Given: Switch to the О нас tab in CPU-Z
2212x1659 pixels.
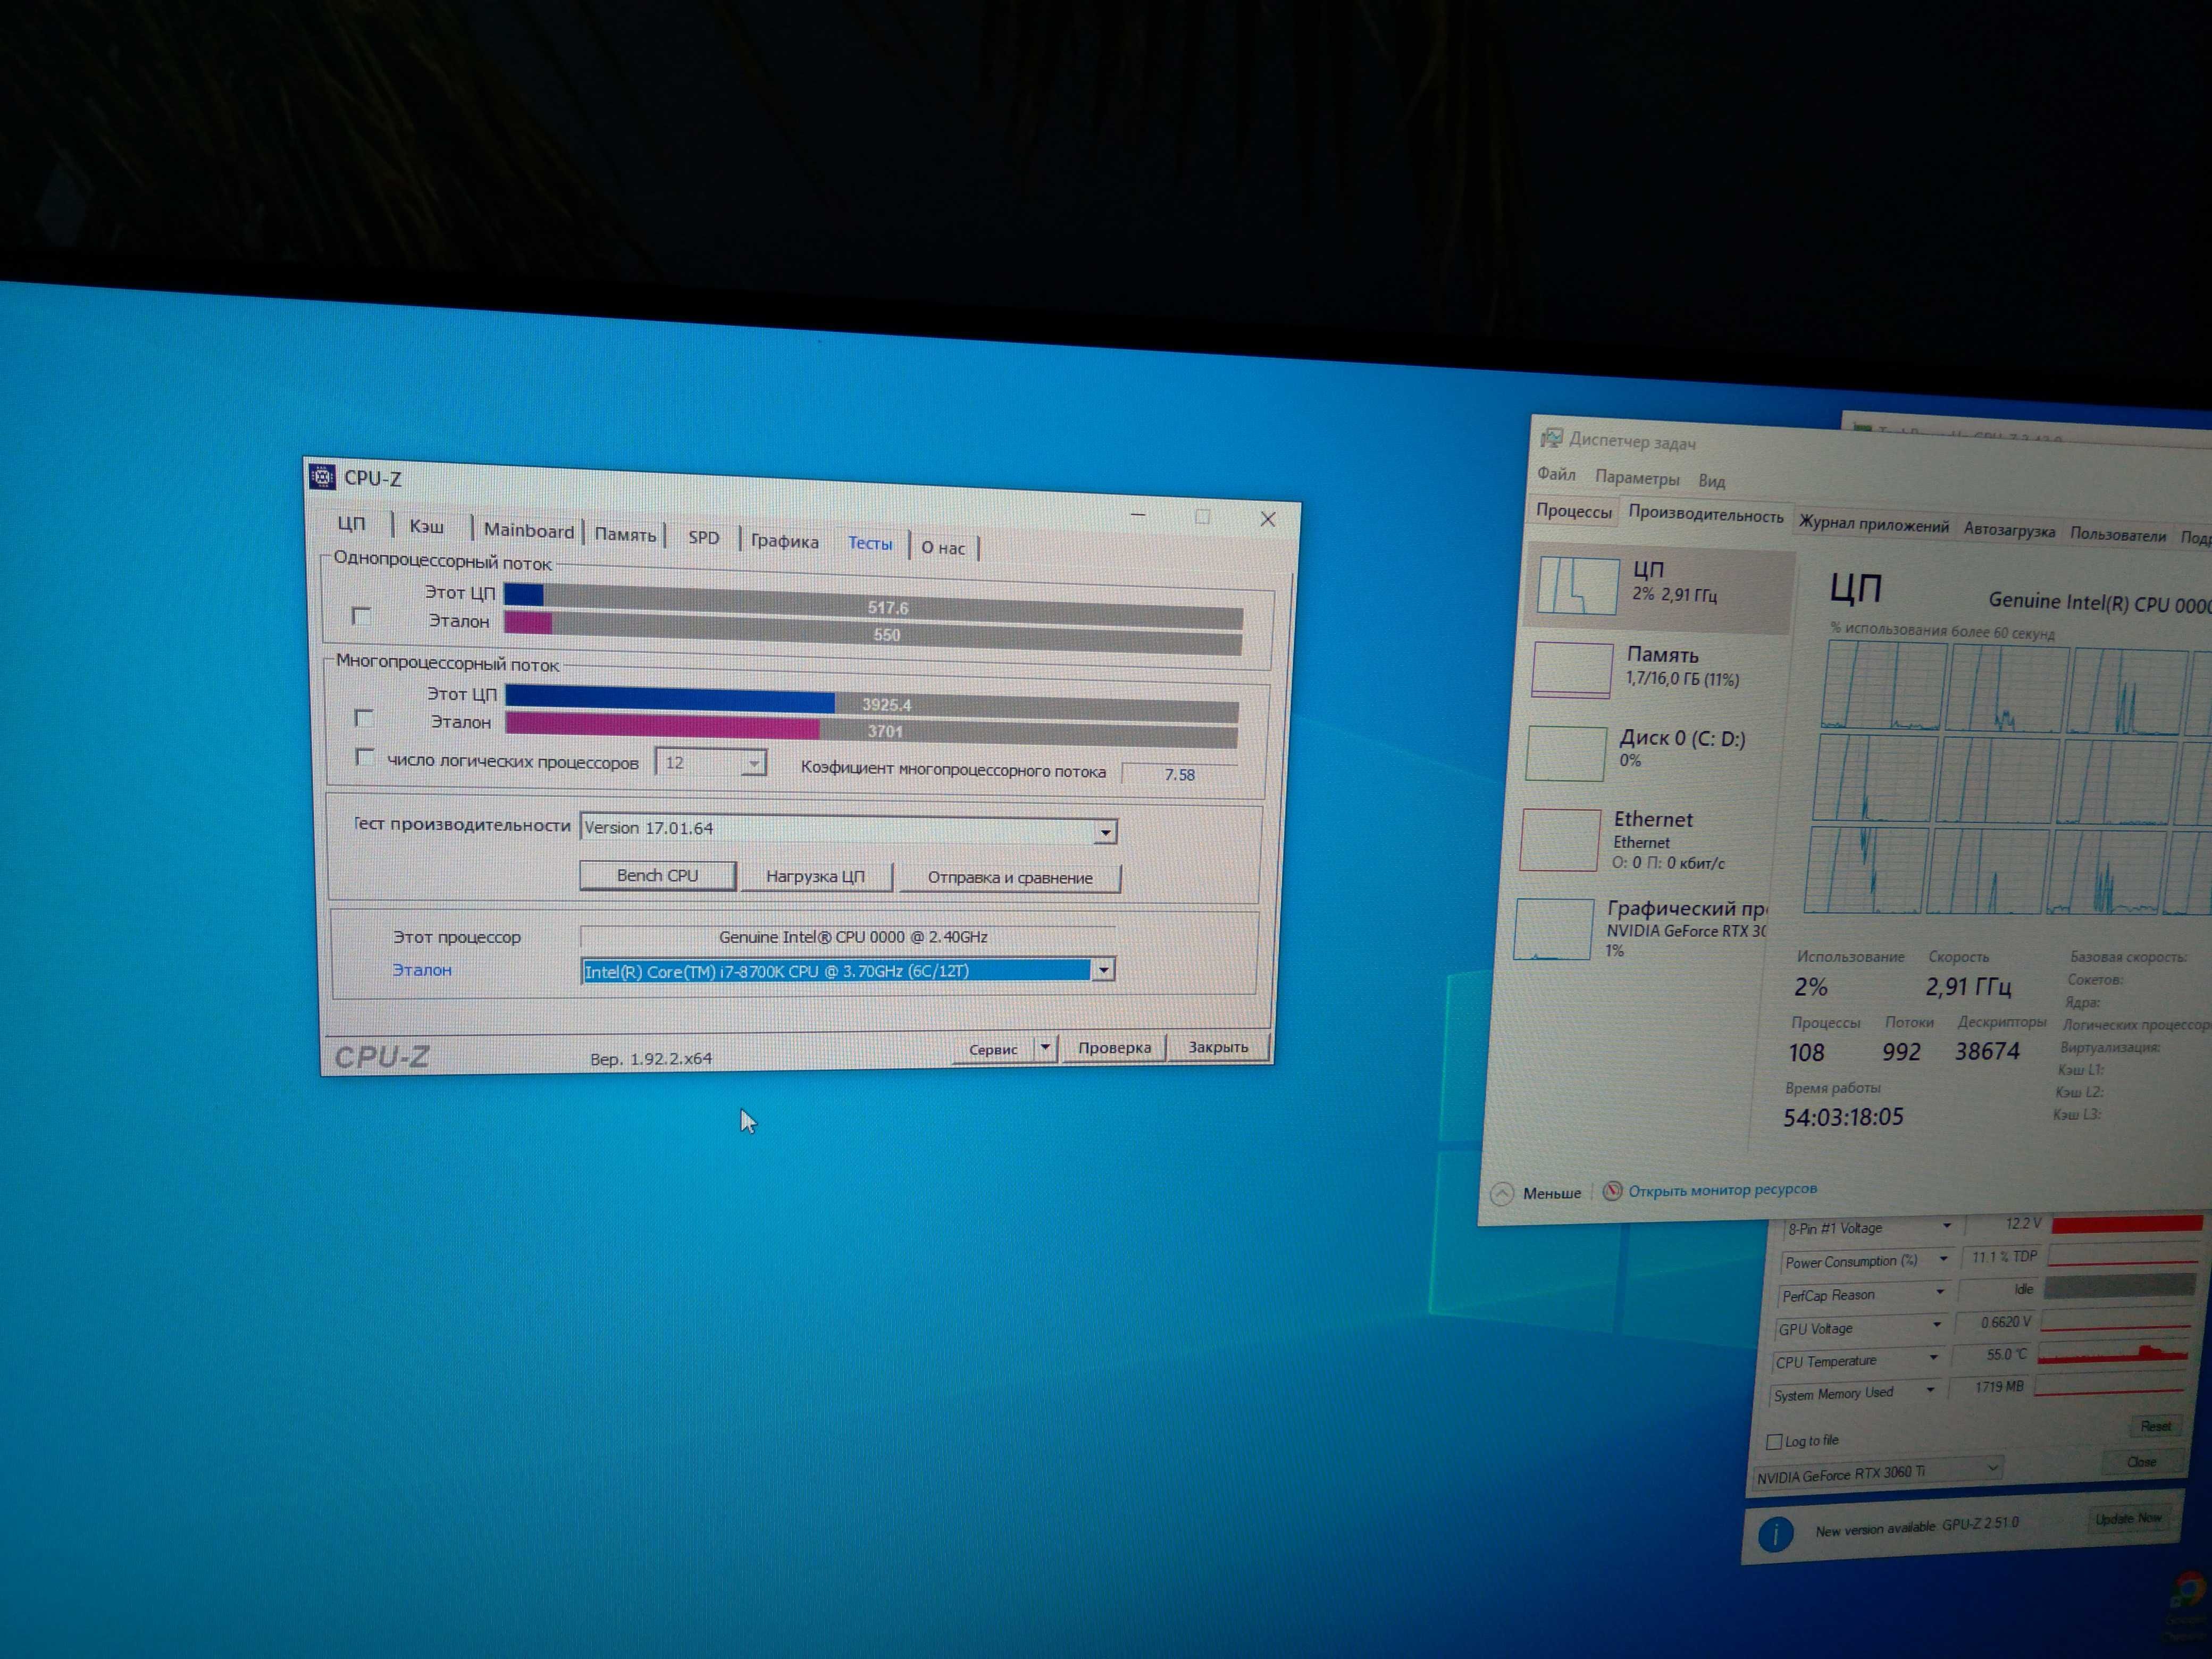Looking at the screenshot, I should [943, 547].
